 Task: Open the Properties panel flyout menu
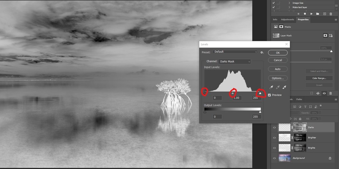[336, 20]
